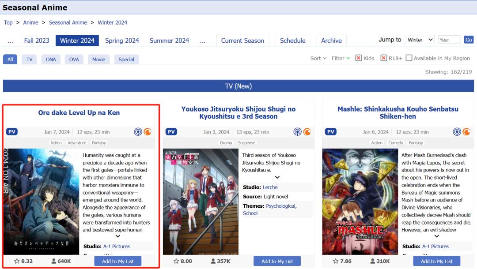
Task: Open PV badge for Mashle Shinkakusha Kouho
Action: pyautogui.click(x=331, y=132)
